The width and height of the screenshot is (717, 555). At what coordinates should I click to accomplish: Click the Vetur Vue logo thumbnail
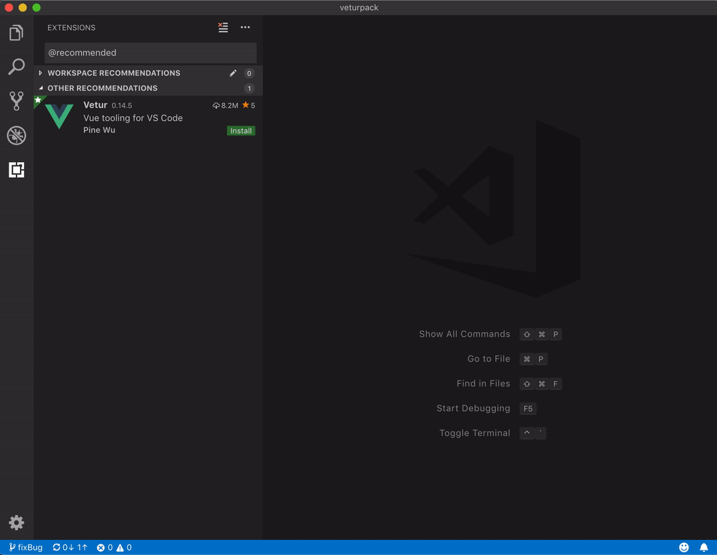tap(59, 117)
